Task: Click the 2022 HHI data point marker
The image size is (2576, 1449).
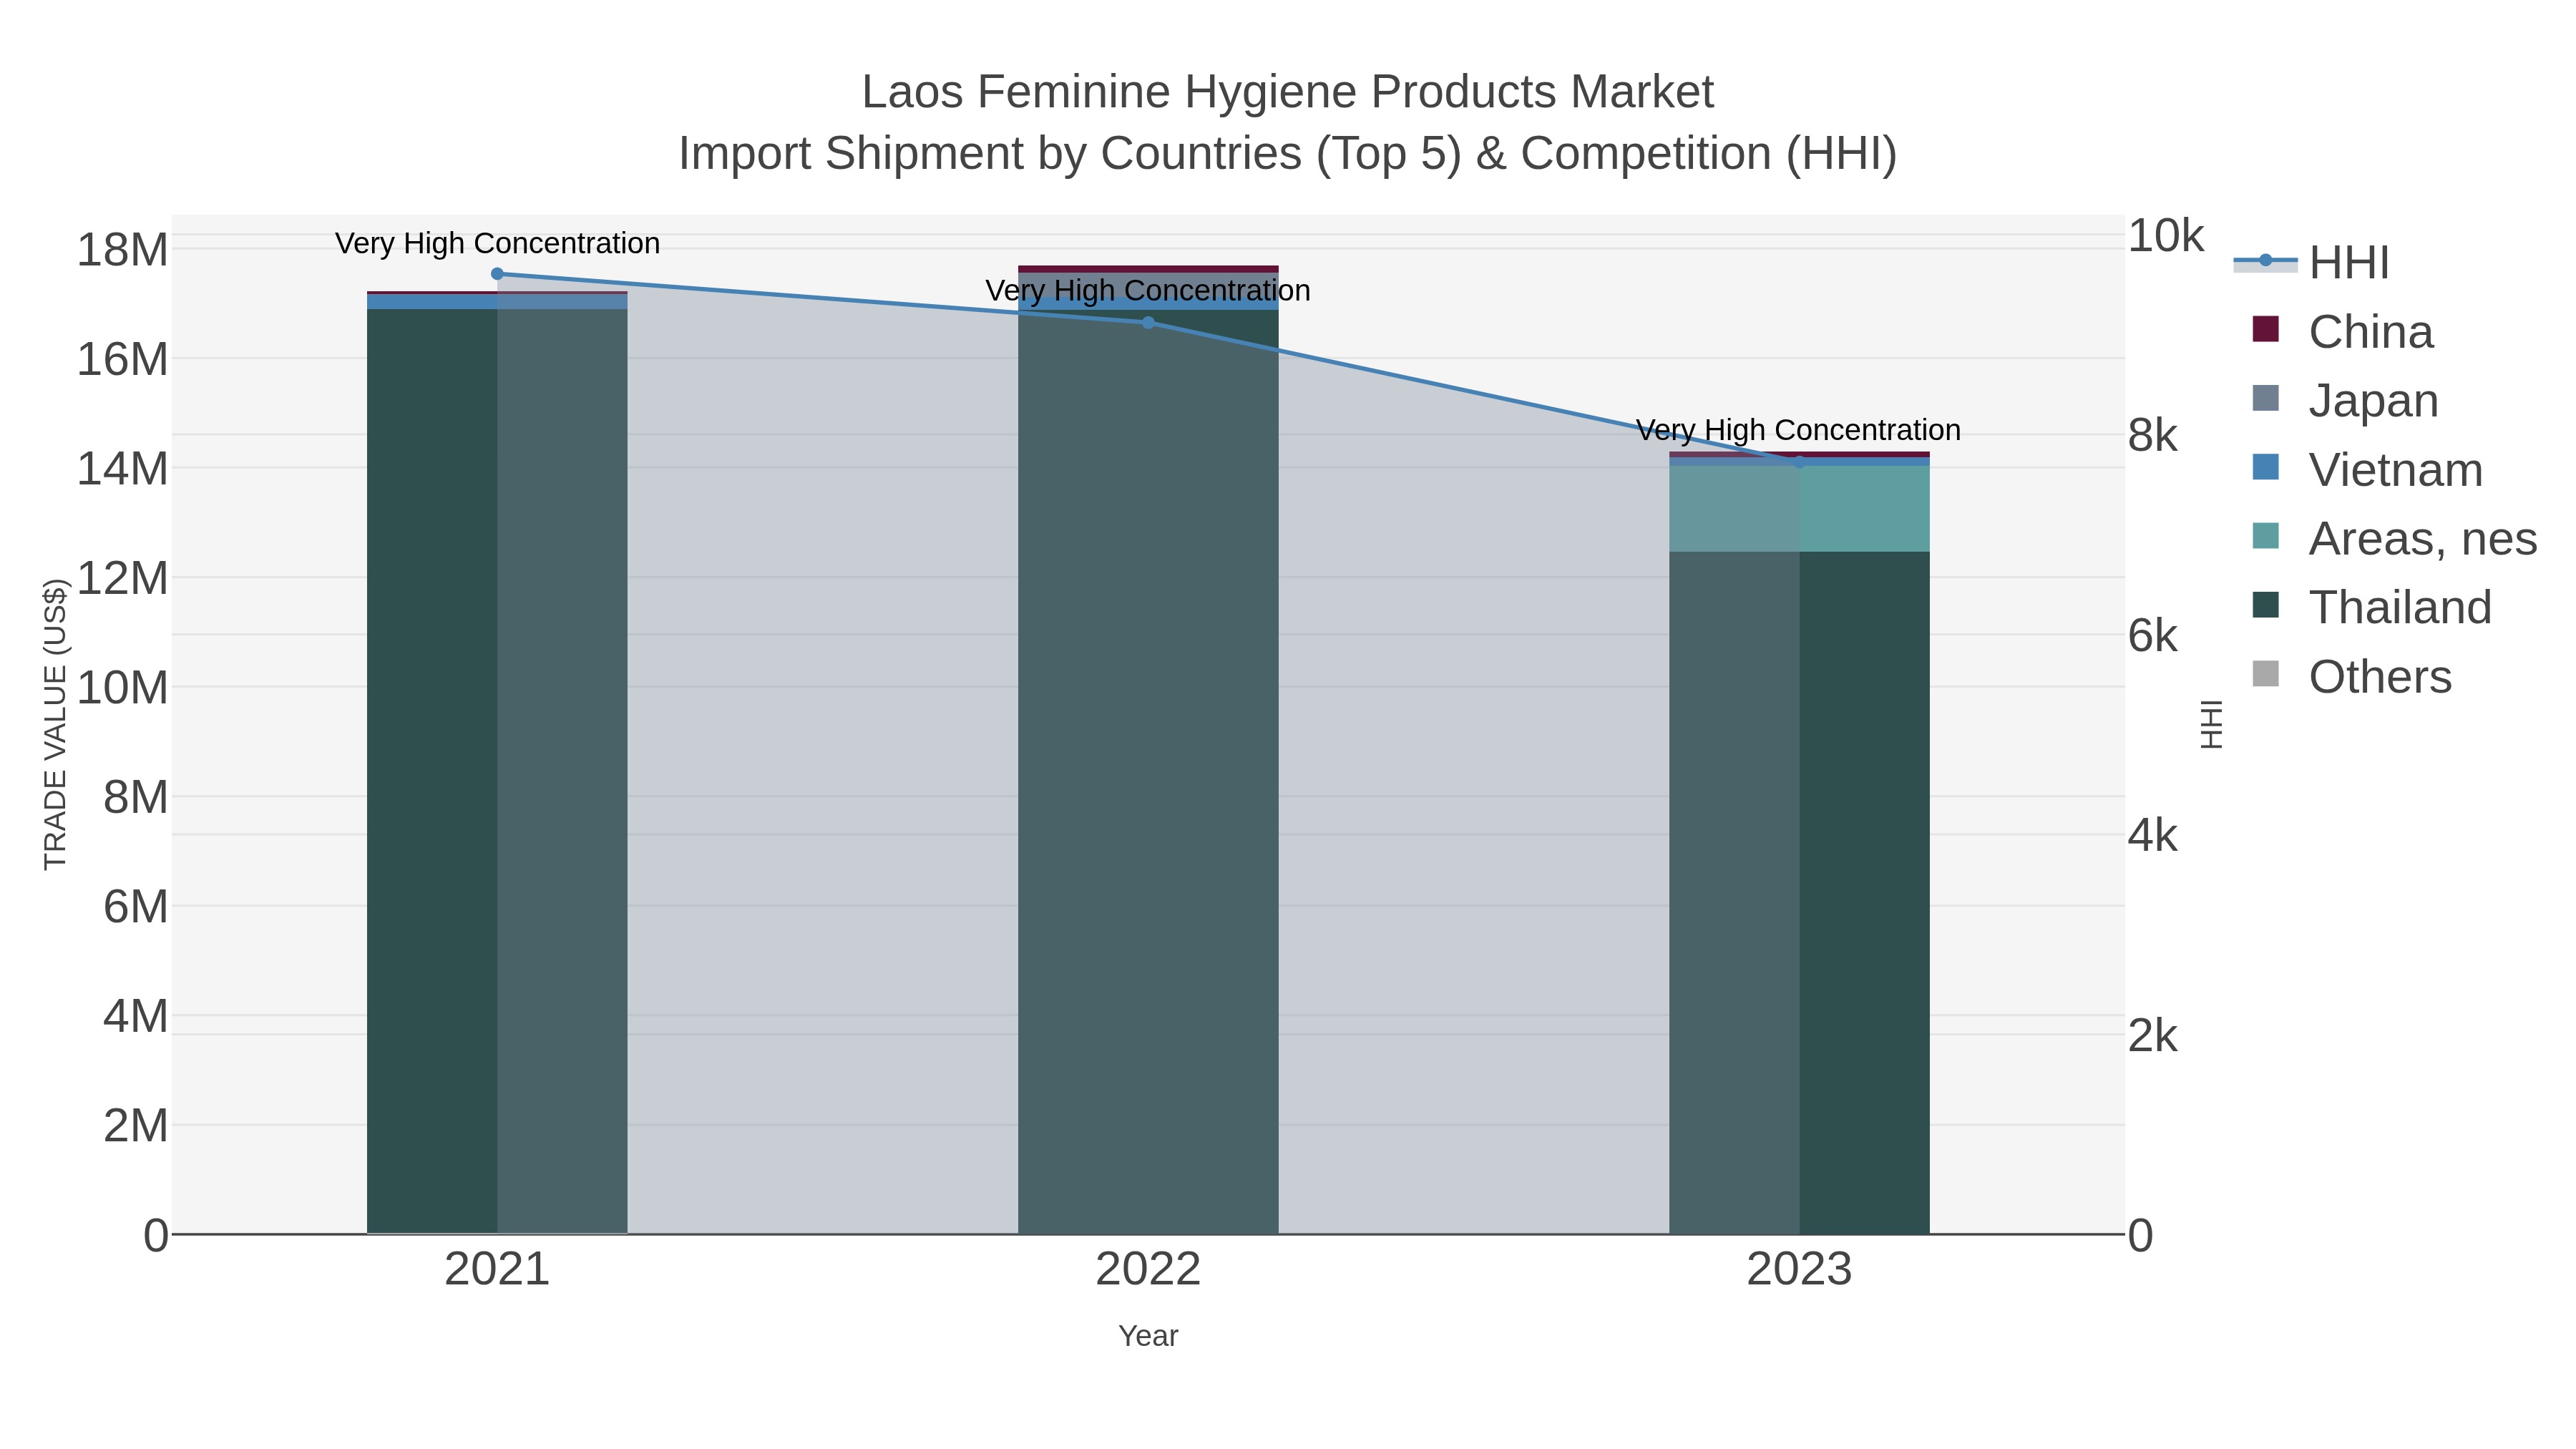Action: tap(1148, 323)
